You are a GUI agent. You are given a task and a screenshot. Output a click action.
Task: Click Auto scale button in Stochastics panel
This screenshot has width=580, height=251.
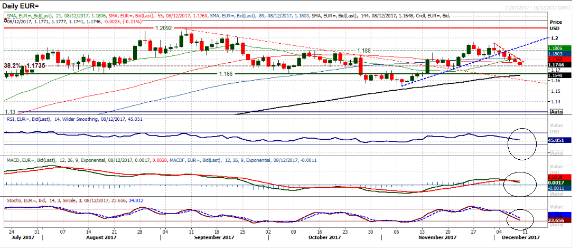pos(556,225)
